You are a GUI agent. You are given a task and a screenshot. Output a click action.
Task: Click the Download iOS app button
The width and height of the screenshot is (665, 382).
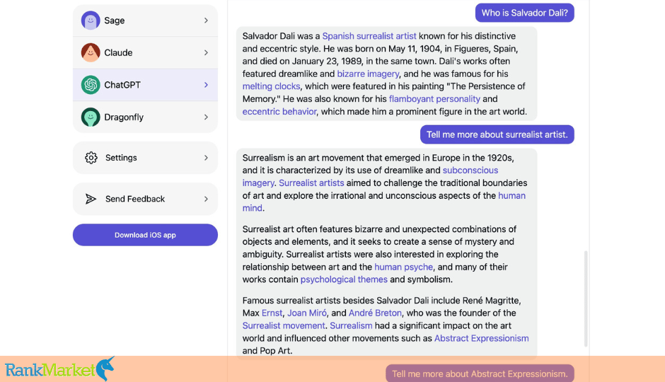[x=145, y=235]
